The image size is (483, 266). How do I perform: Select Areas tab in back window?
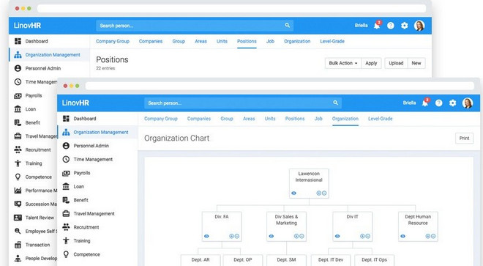(x=201, y=41)
